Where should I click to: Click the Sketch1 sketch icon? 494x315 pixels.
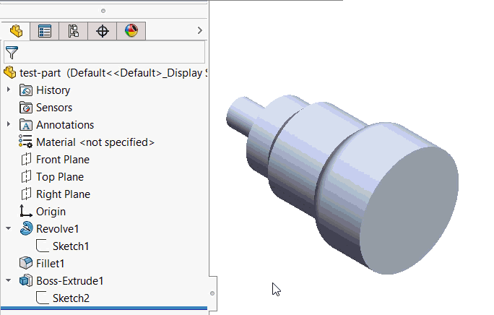[42, 246]
